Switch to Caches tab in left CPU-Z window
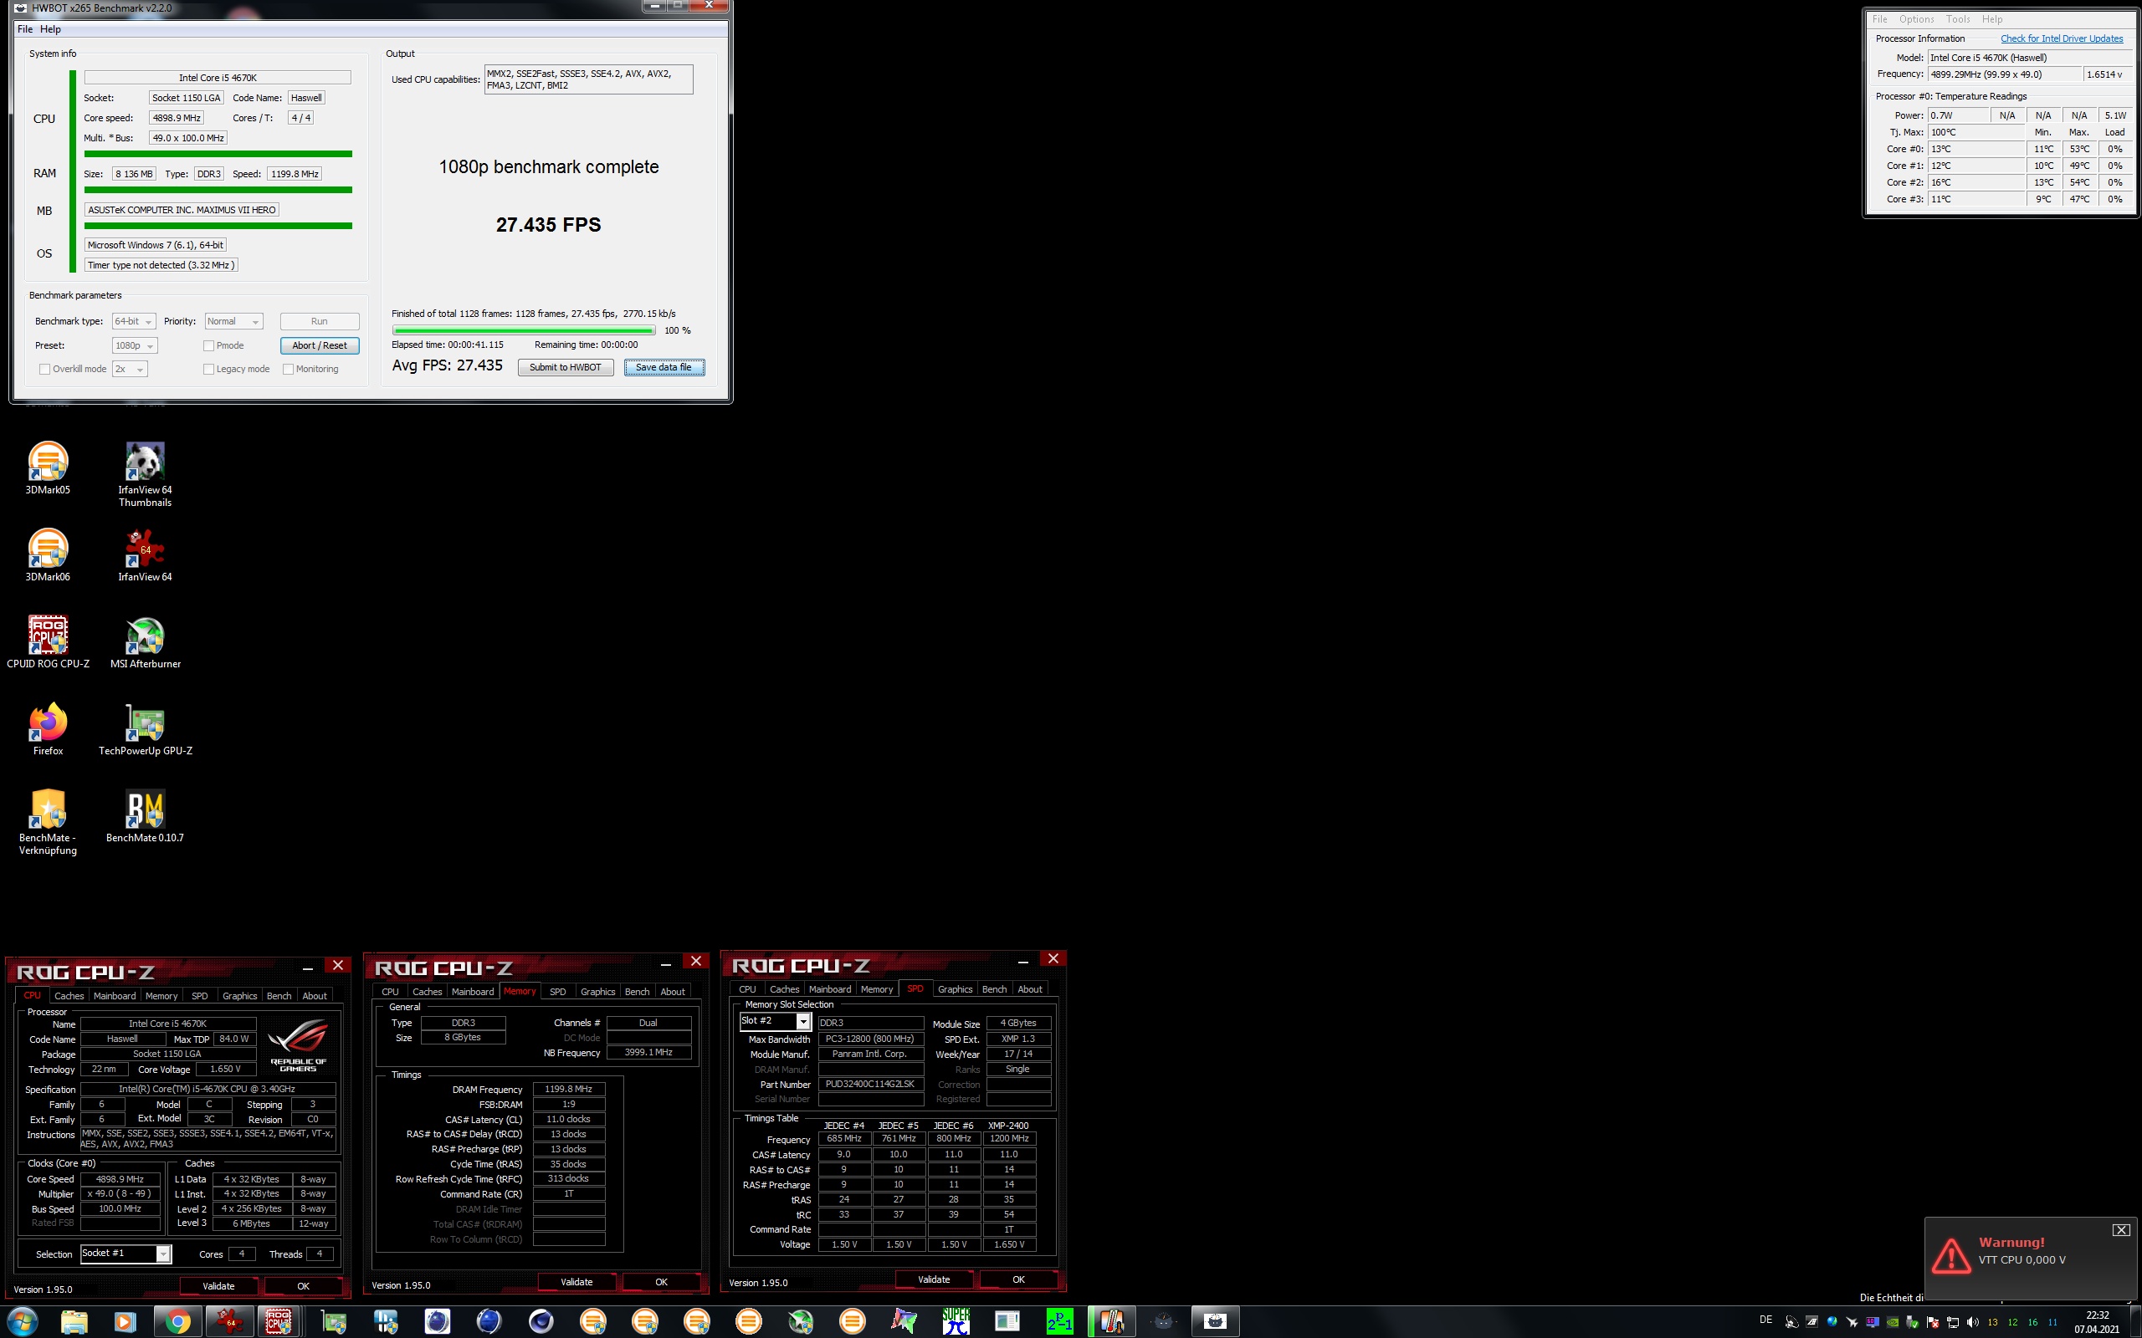Viewport: 2142px width, 1338px height. [x=69, y=995]
